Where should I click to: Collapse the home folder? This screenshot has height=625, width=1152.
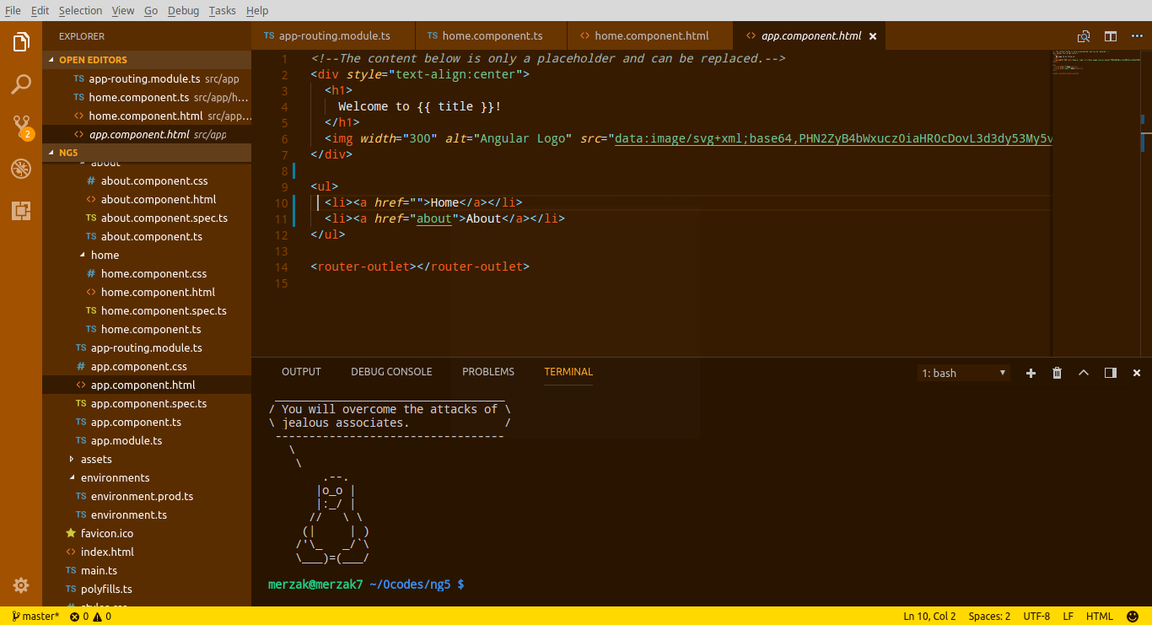pyautogui.click(x=83, y=255)
